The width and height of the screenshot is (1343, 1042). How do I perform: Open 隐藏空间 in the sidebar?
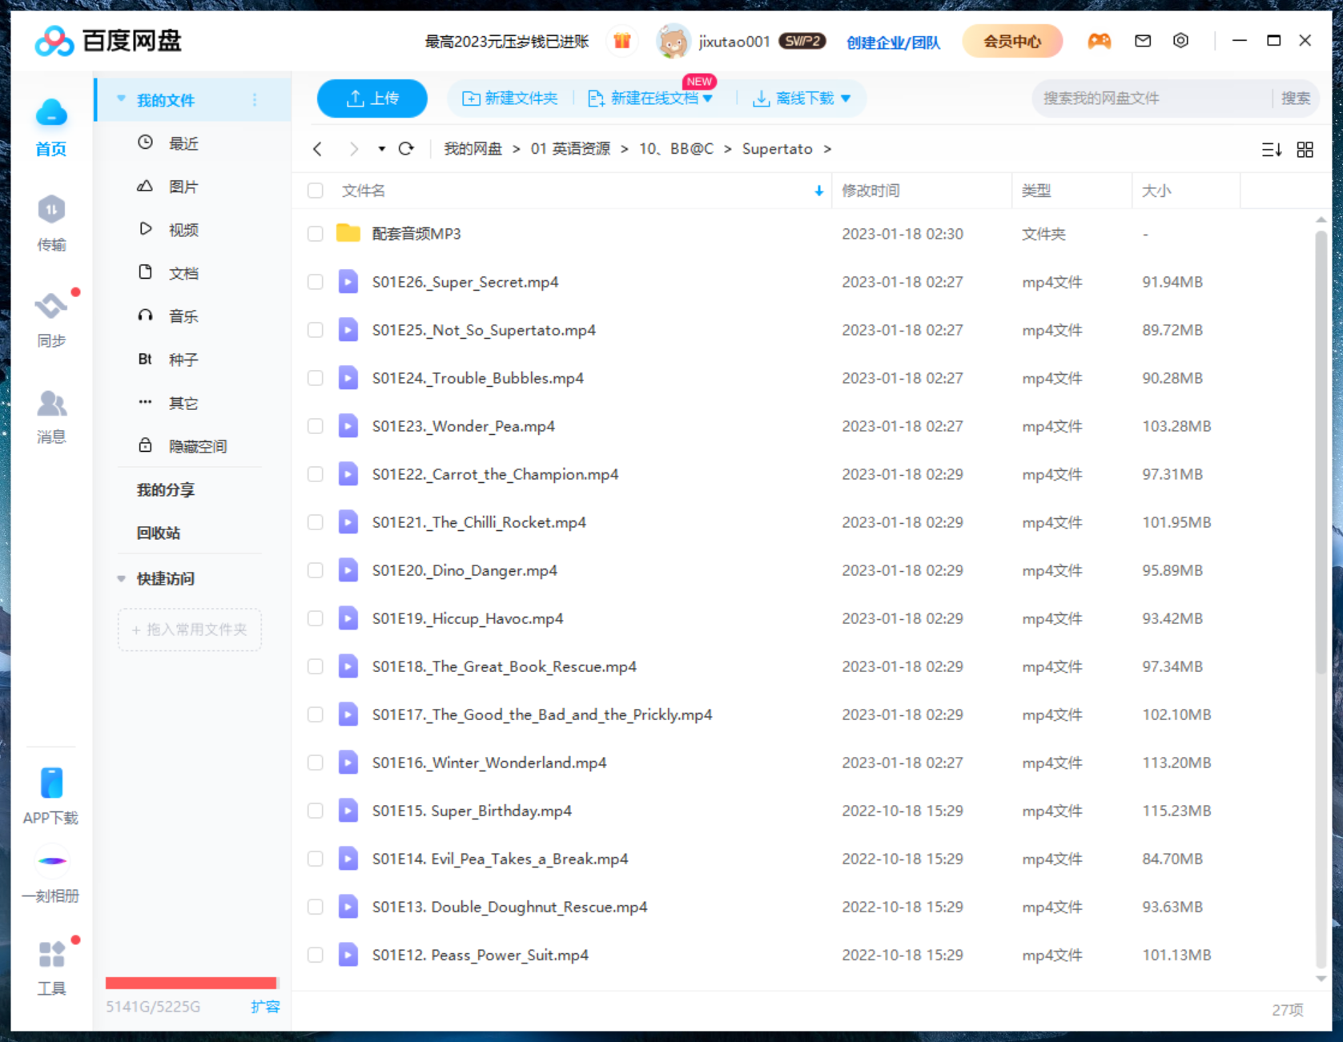pyautogui.click(x=197, y=445)
